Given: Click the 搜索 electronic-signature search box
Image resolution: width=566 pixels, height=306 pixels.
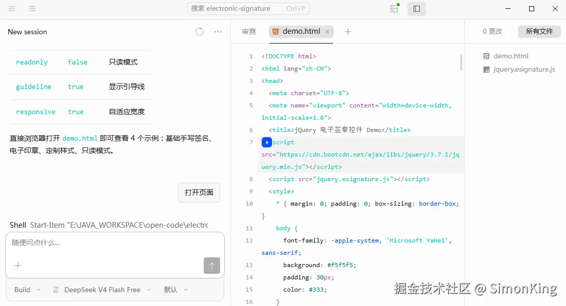Looking at the screenshot, I should (x=248, y=9).
